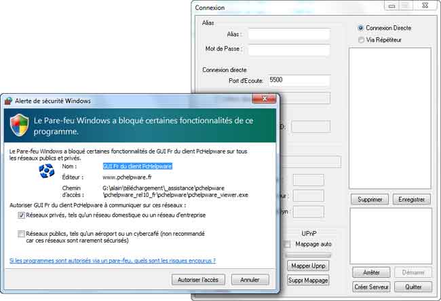Enable Réseaux privés checkbox
This screenshot has width=441, height=301.
pyautogui.click(x=22, y=215)
